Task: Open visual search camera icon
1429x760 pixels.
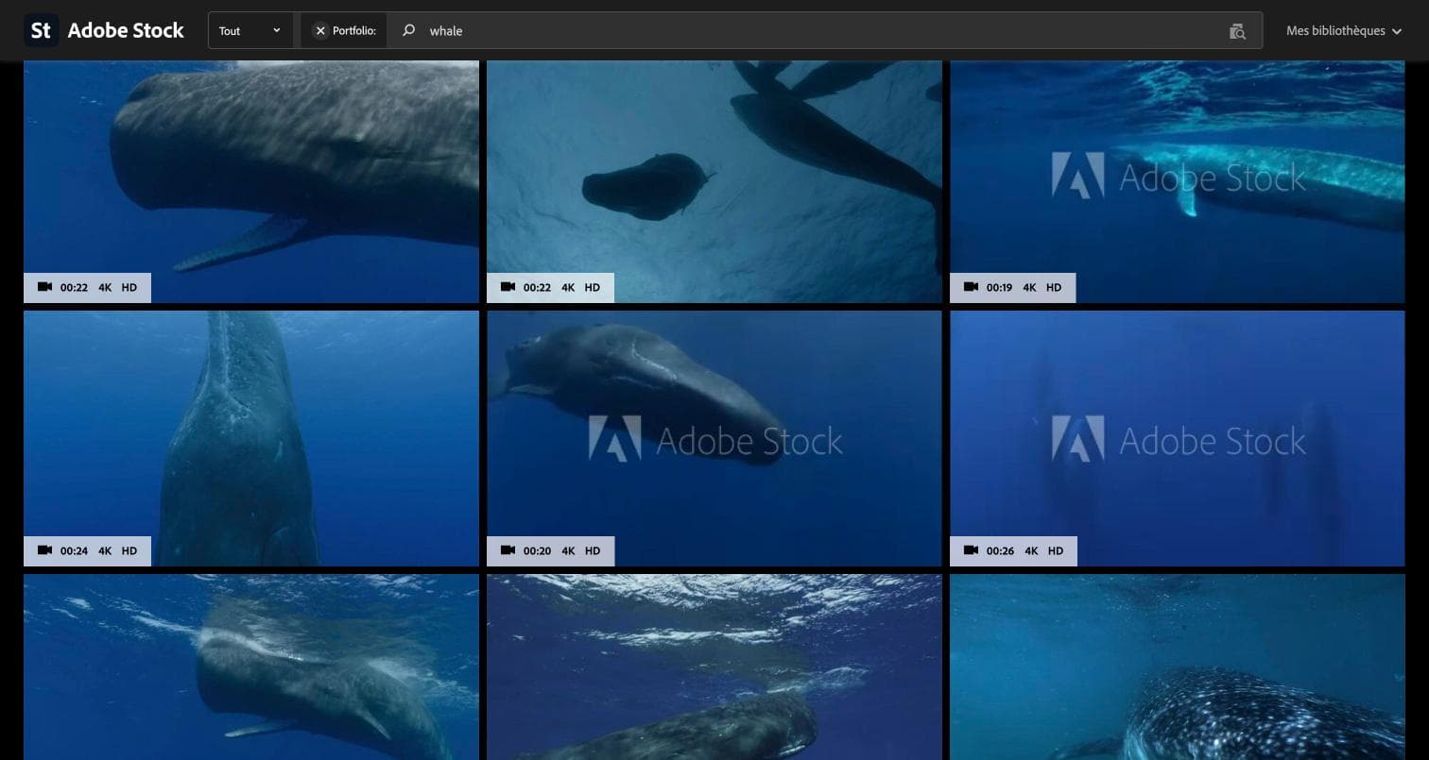Action: (1237, 31)
